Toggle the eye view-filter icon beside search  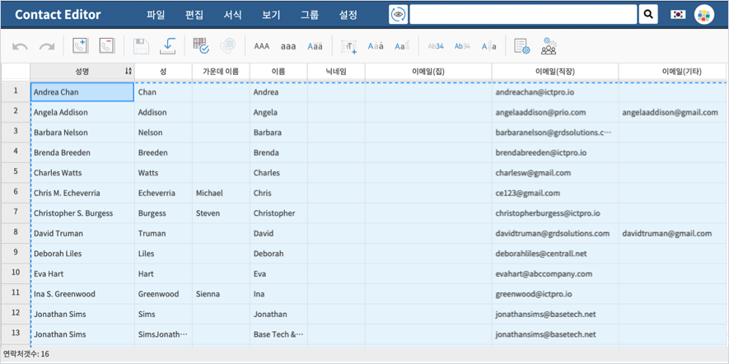(398, 14)
